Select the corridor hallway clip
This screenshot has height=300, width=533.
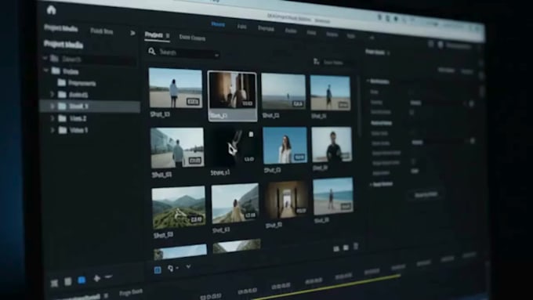pyautogui.click(x=287, y=200)
